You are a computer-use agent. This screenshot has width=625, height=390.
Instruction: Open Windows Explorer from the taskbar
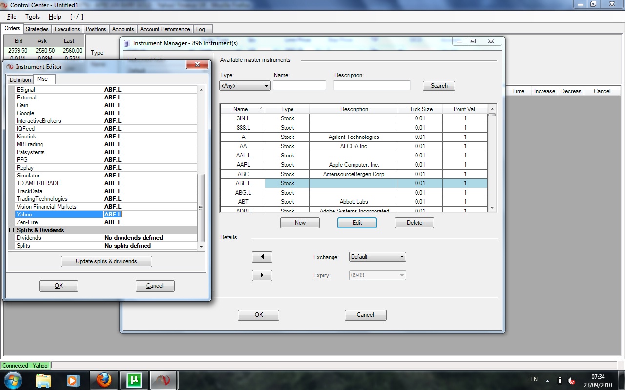(43, 380)
